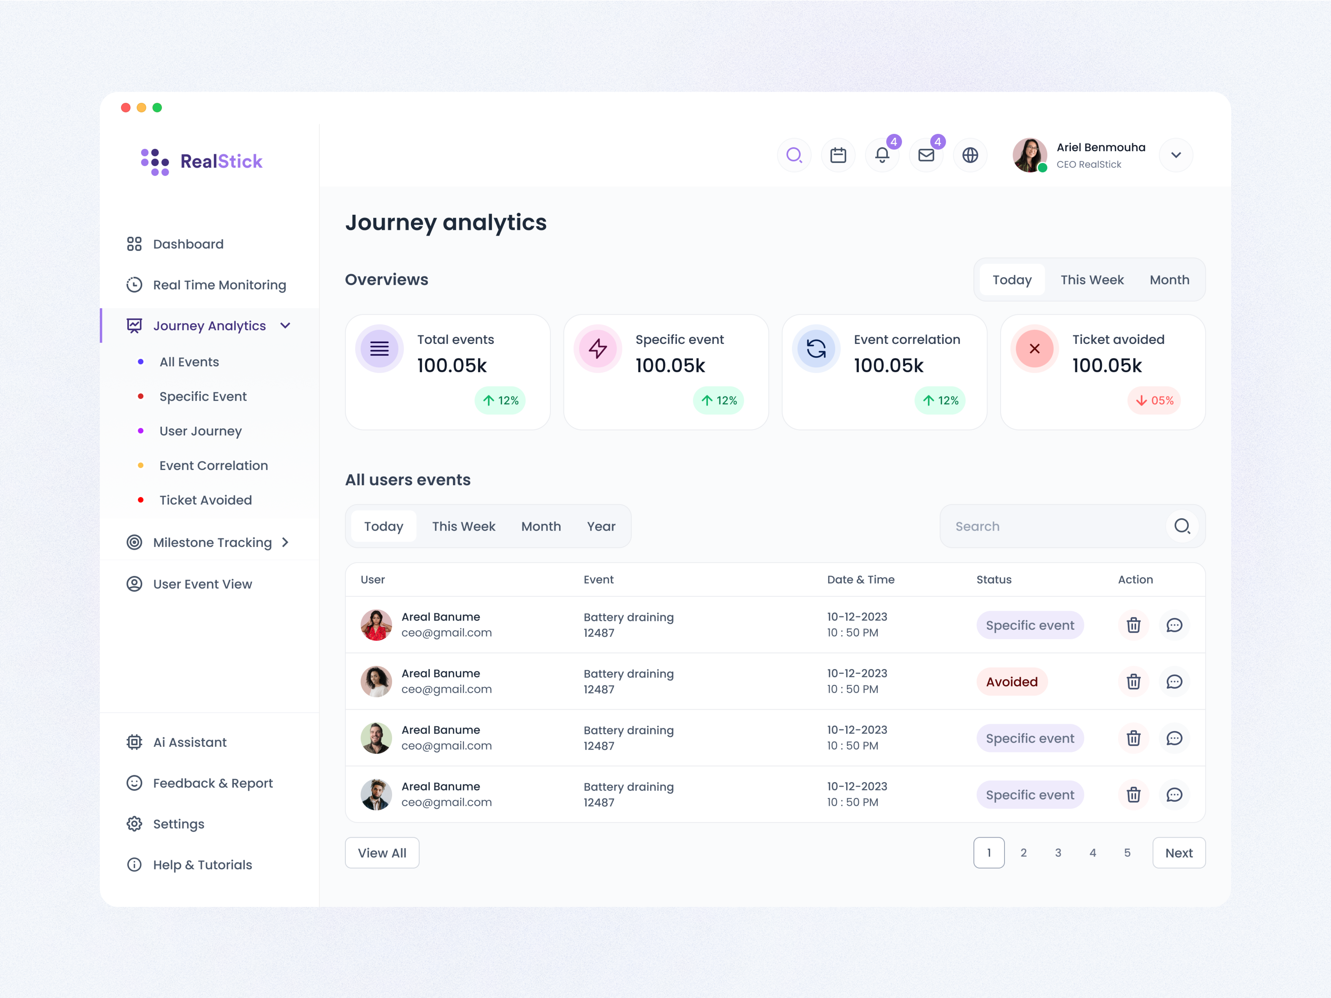Delete the Avoided event row via trash icon
Image resolution: width=1331 pixels, height=998 pixels.
click(1133, 682)
